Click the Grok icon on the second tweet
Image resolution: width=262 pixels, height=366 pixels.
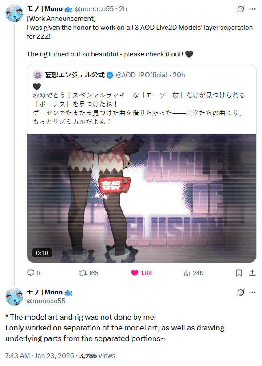click(x=241, y=292)
